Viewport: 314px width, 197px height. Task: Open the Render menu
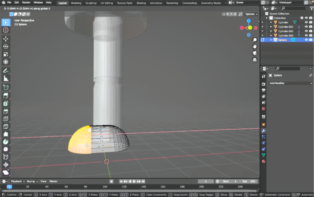point(26,3)
